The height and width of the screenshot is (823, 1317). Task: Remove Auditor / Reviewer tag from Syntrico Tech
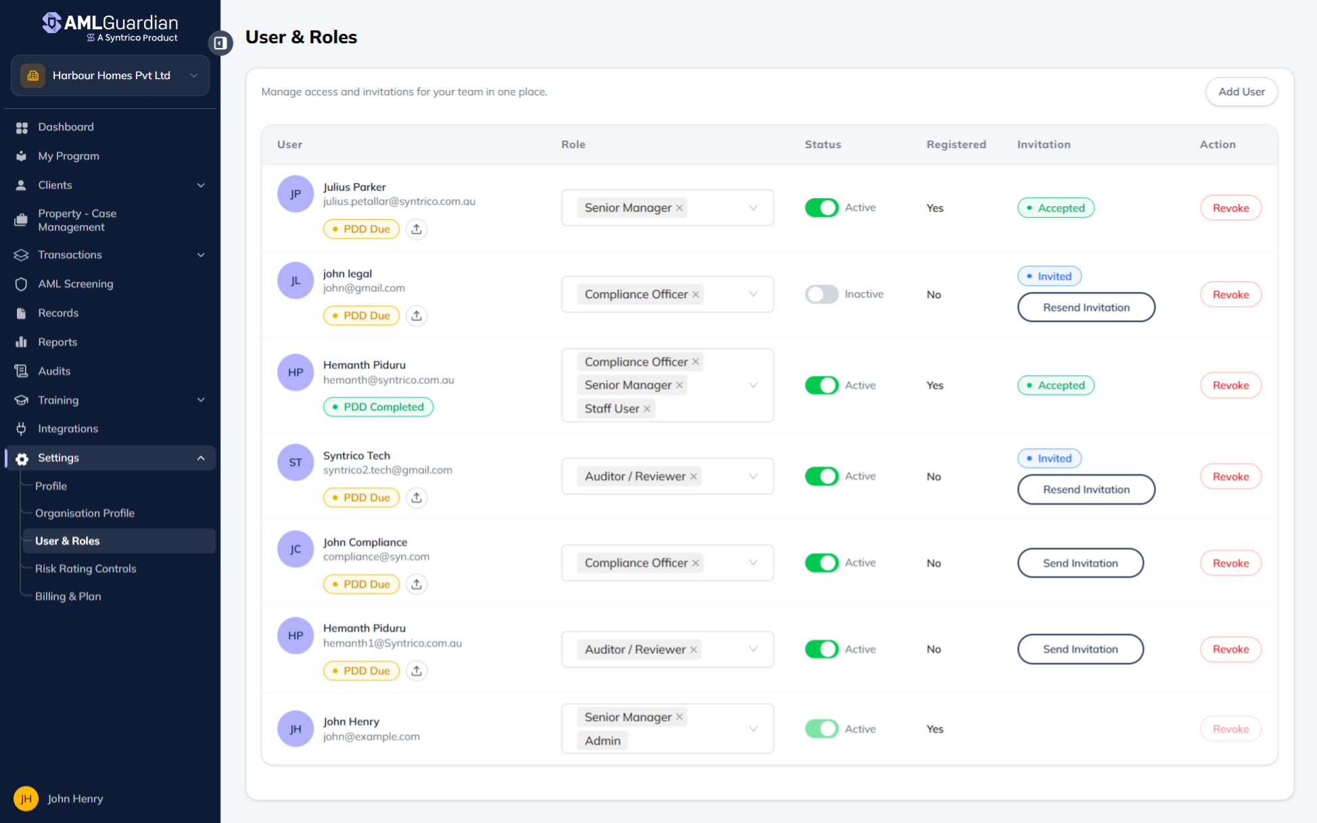click(694, 476)
